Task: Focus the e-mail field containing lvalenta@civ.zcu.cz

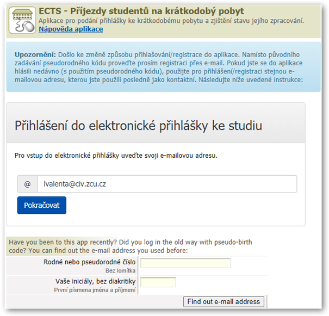Action: click(167, 184)
